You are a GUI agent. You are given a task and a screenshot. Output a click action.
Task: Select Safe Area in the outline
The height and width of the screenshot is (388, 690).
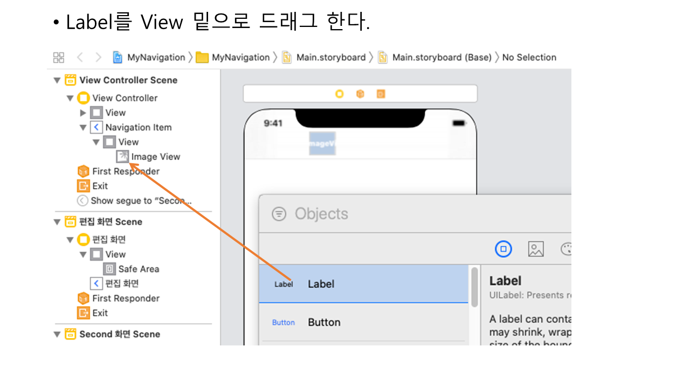click(x=138, y=269)
